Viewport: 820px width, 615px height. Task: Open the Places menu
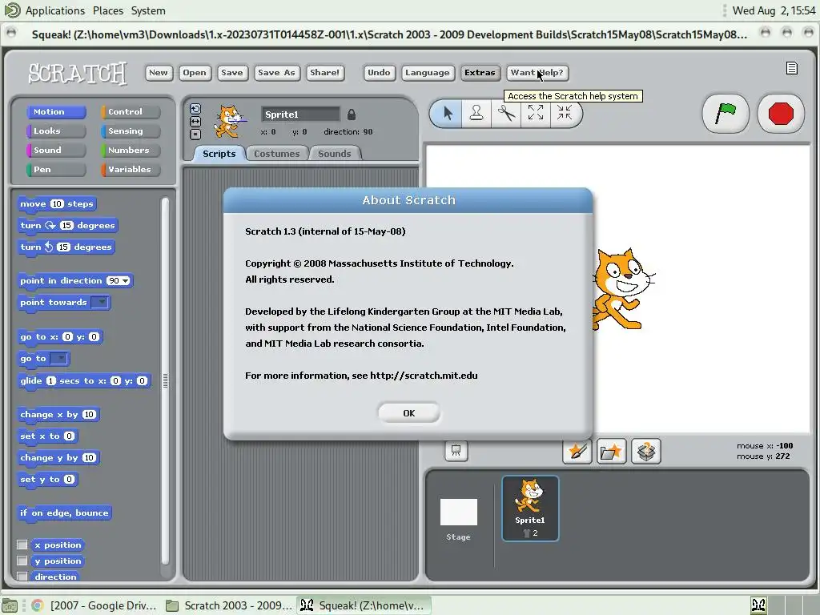click(x=108, y=10)
